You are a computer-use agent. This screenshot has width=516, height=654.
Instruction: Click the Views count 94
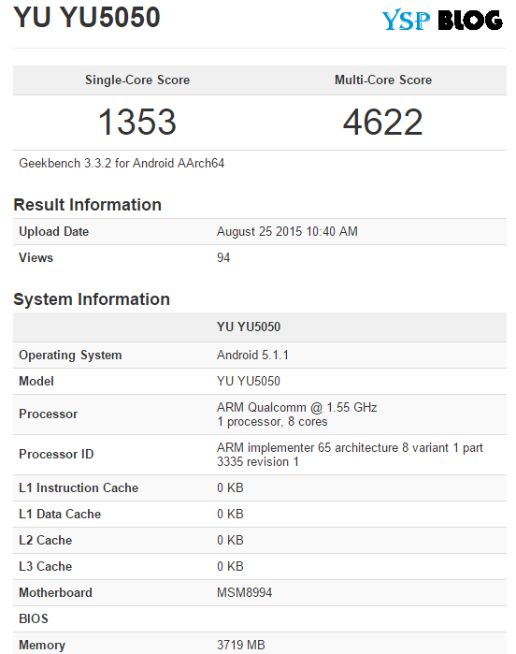tap(223, 257)
